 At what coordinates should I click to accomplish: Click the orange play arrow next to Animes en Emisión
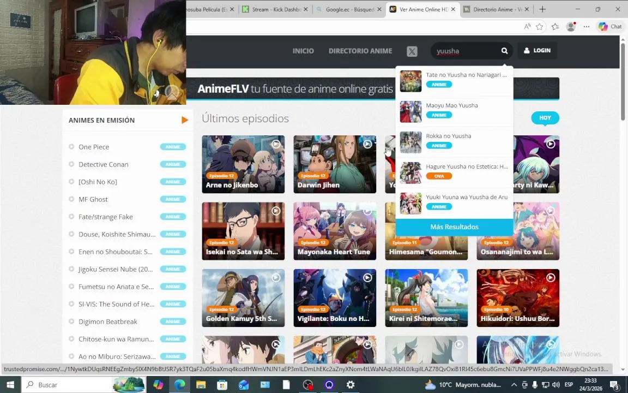[184, 120]
